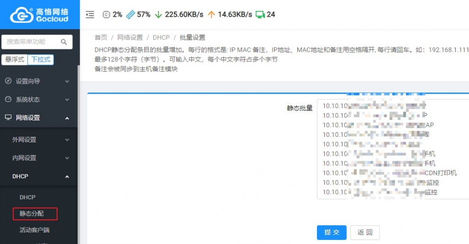Open the 静态分配 menu item
Image resolution: width=469 pixels, height=244 pixels.
click(x=32, y=213)
